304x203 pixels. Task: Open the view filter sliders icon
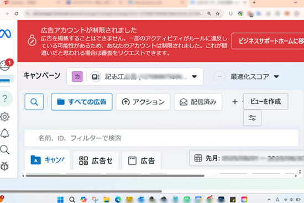pyautogui.click(x=252, y=118)
